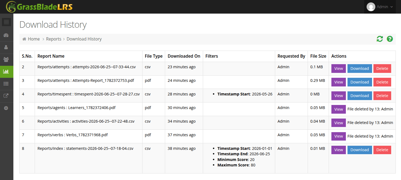Image resolution: width=401 pixels, height=180 pixels.
Task: Click the Timestamp Start 2026-05-26 filter
Action: [245, 94]
